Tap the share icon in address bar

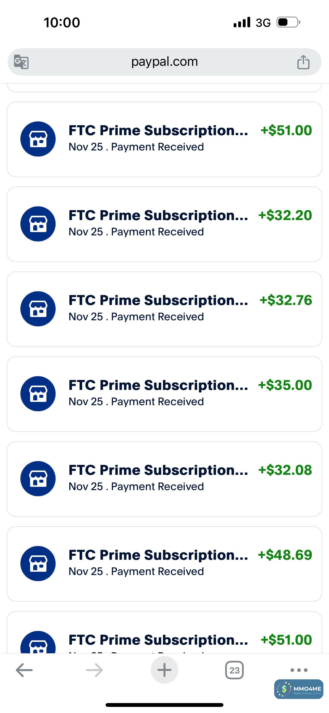click(x=303, y=62)
